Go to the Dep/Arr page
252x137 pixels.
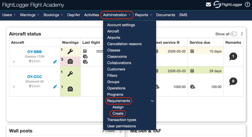click(x=74, y=15)
